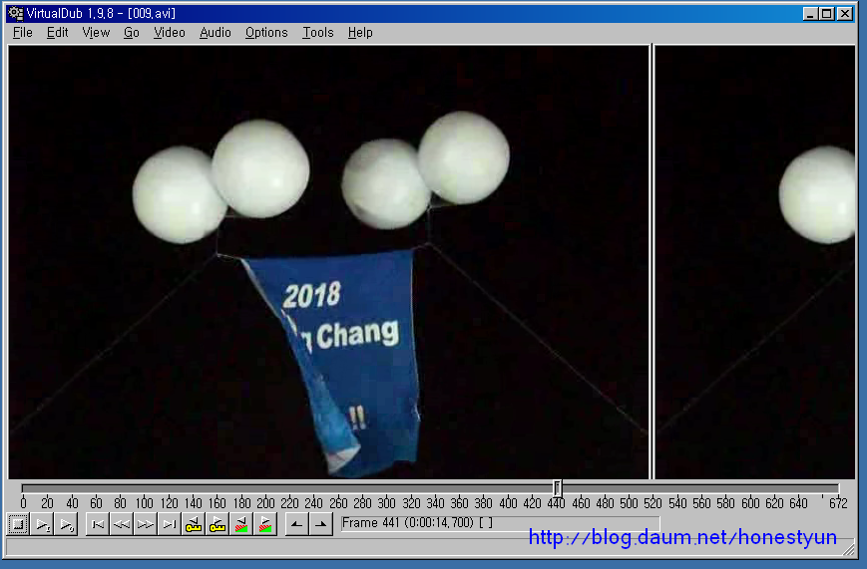
Task: Minimize the VirtualDub window
Action: 810,14
